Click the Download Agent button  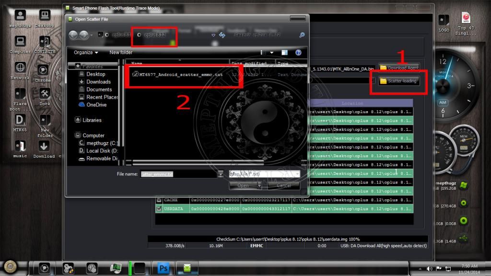398,68
